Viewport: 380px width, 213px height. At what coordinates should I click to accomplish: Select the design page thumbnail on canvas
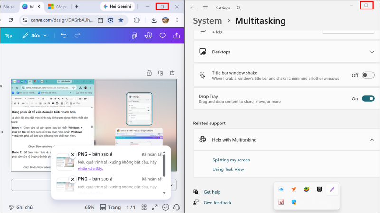pos(94,125)
